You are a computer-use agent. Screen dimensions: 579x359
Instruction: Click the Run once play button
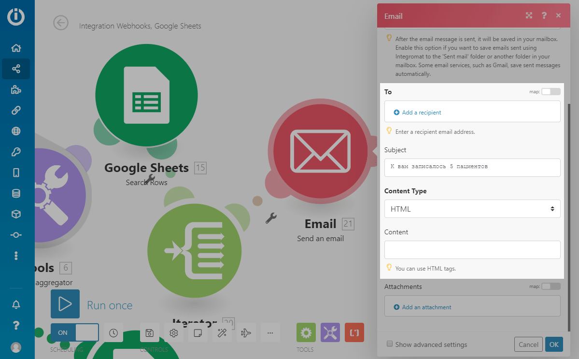(65, 304)
